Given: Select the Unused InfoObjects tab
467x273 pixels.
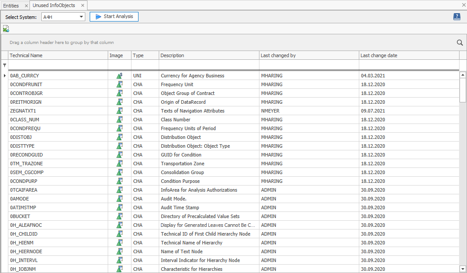Looking at the screenshot, I should (x=54, y=6).
